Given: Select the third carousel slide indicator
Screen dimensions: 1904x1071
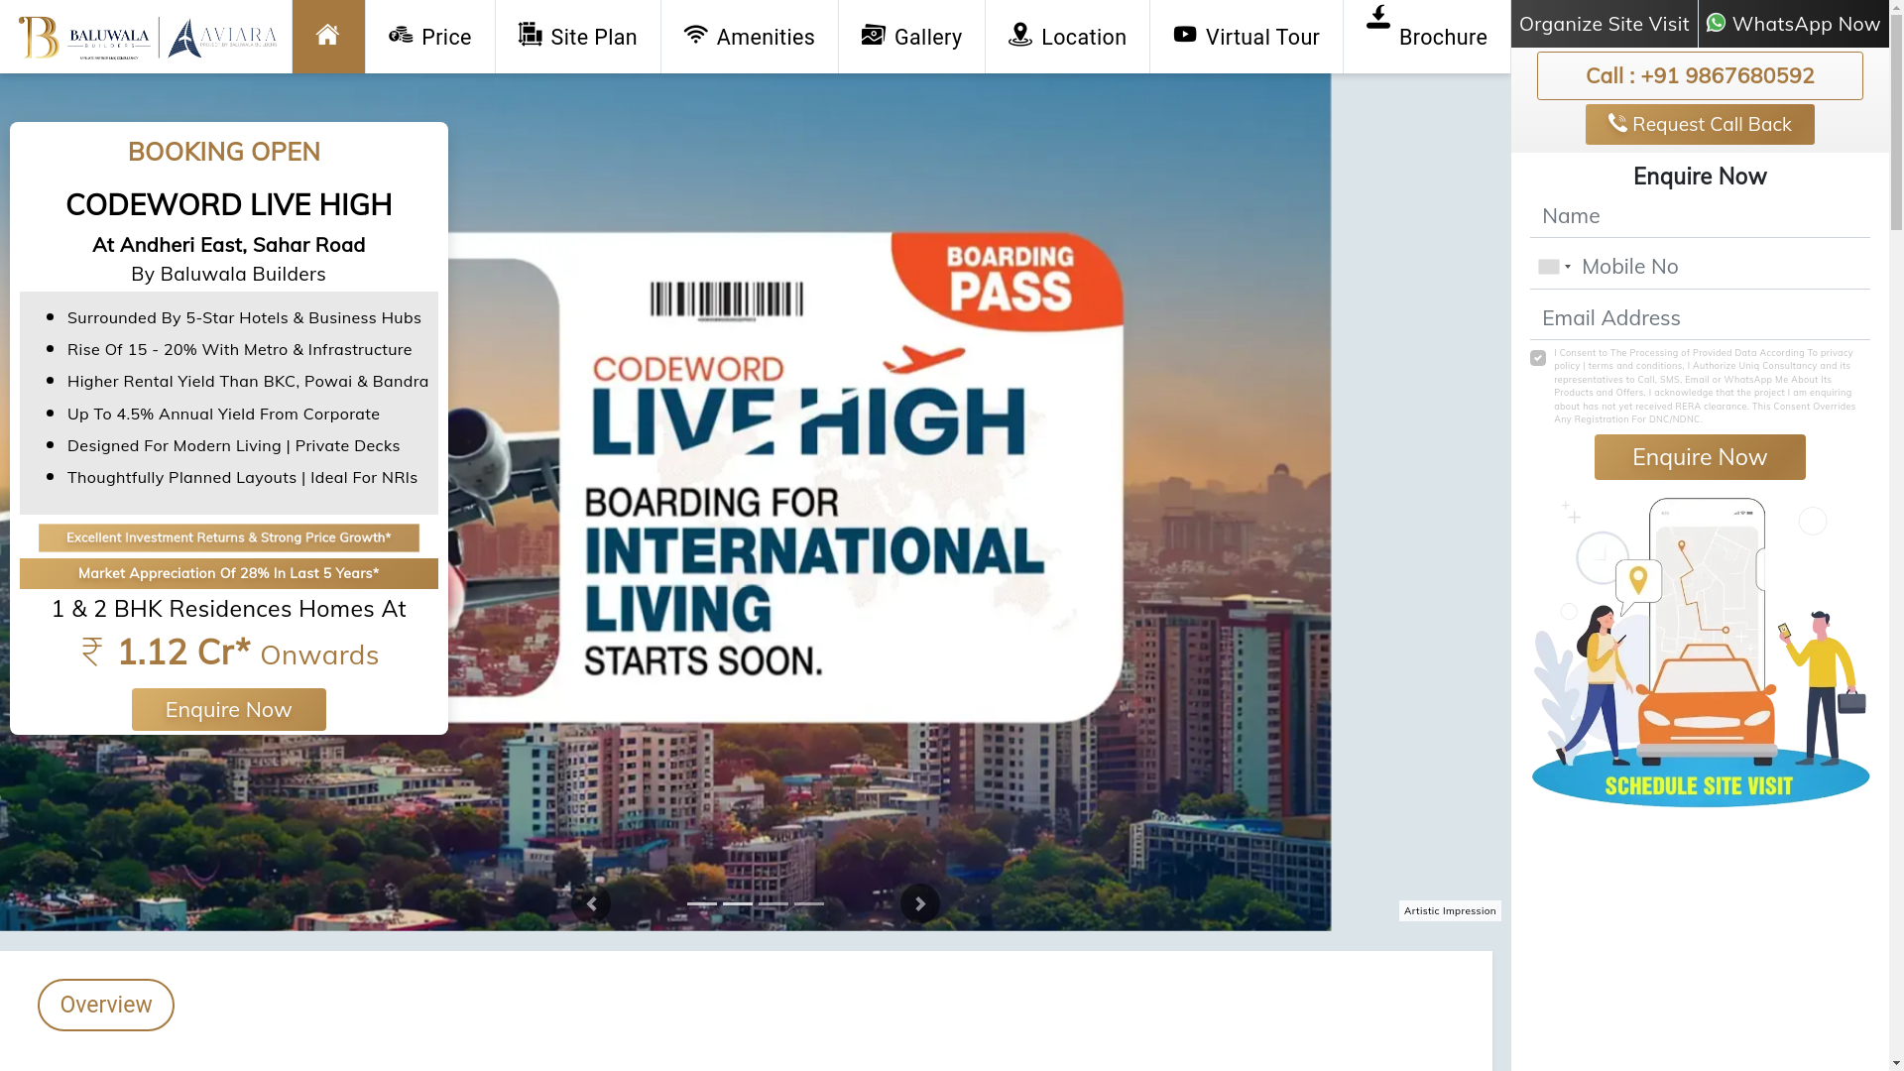Looking at the screenshot, I should tap(773, 903).
